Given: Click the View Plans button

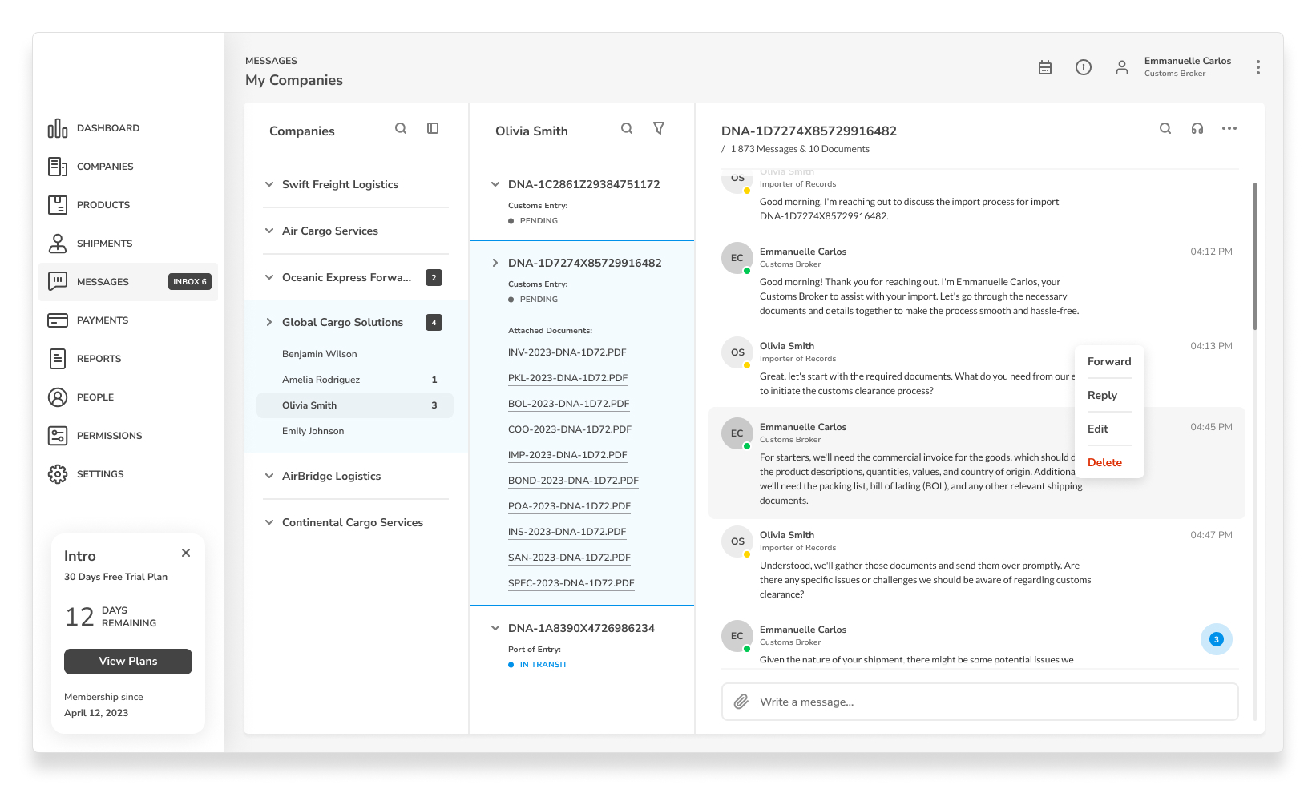Looking at the screenshot, I should [128, 662].
